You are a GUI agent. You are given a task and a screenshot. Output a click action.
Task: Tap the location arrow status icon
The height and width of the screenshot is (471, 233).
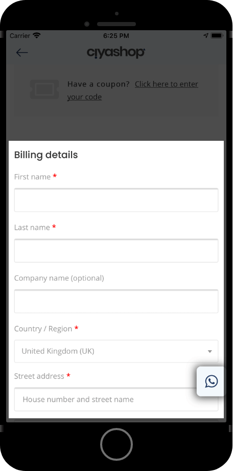(x=206, y=36)
